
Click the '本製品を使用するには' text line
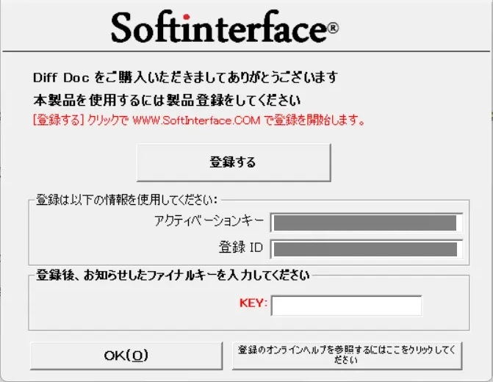point(167,101)
